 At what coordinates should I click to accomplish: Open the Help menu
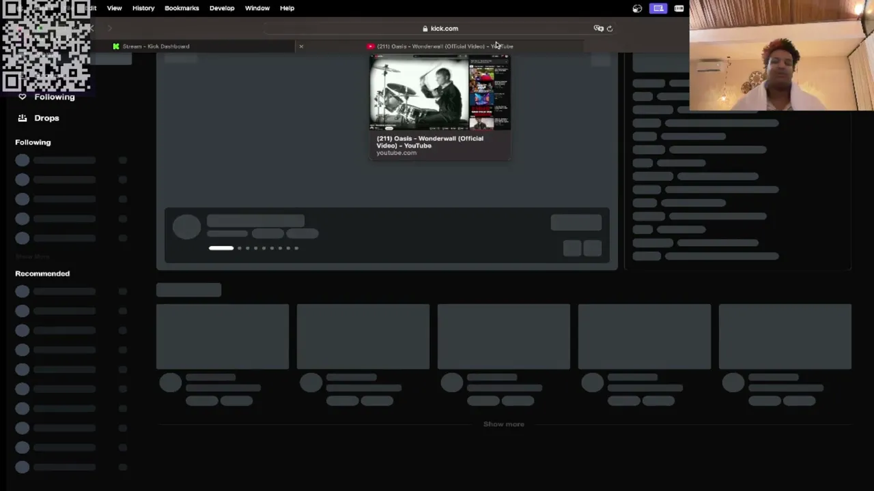(x=287, y=8)
